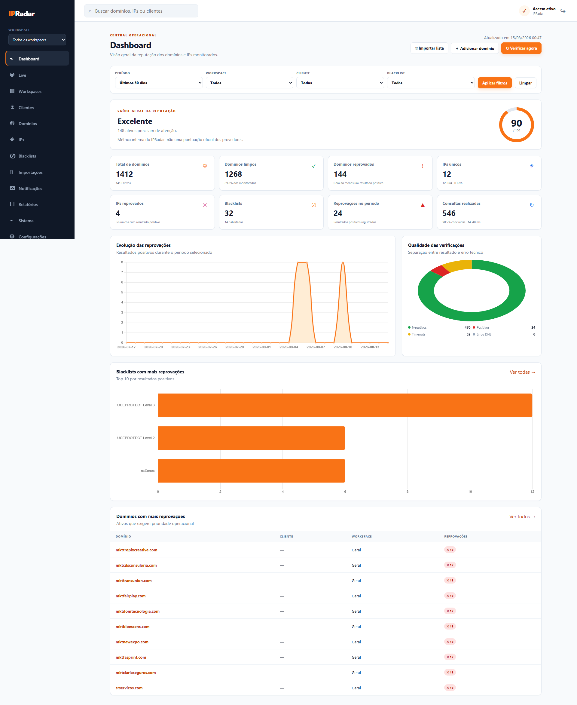Go to Sistema in the sidebar
Image resolution: width=577 pixels, height=705 pixels.
tap(37, 220)
